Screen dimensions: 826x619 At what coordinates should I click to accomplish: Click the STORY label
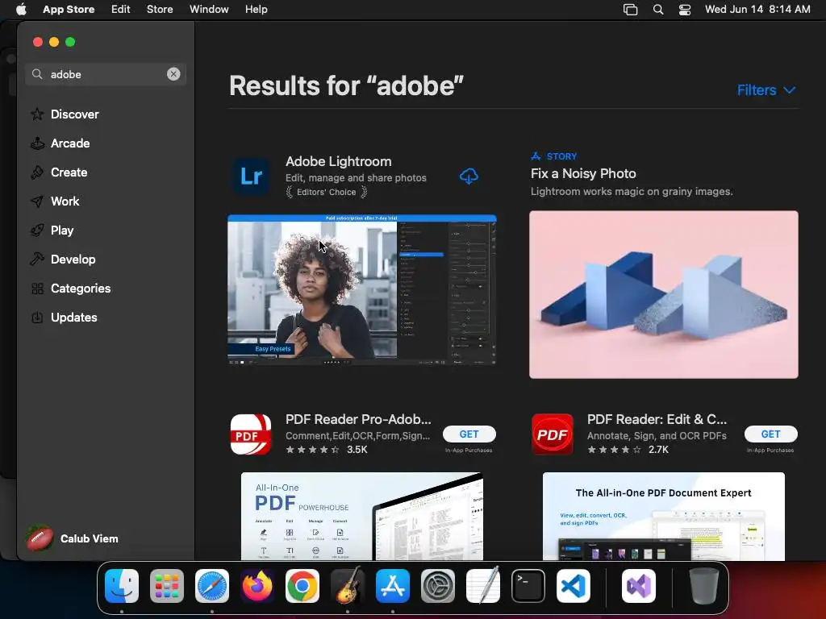tap(561, 156)
